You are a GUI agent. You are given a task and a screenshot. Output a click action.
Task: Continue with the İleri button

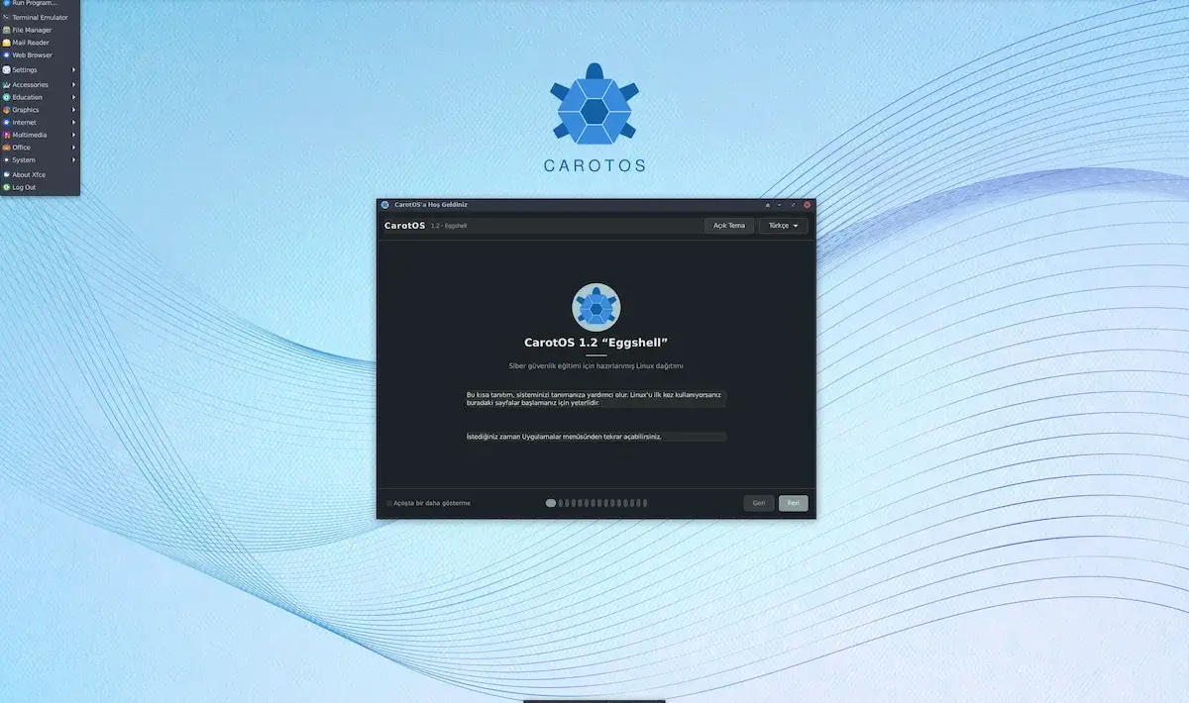point(794,503)
